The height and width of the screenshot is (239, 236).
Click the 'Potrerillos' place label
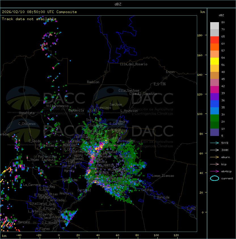(47, 157)
